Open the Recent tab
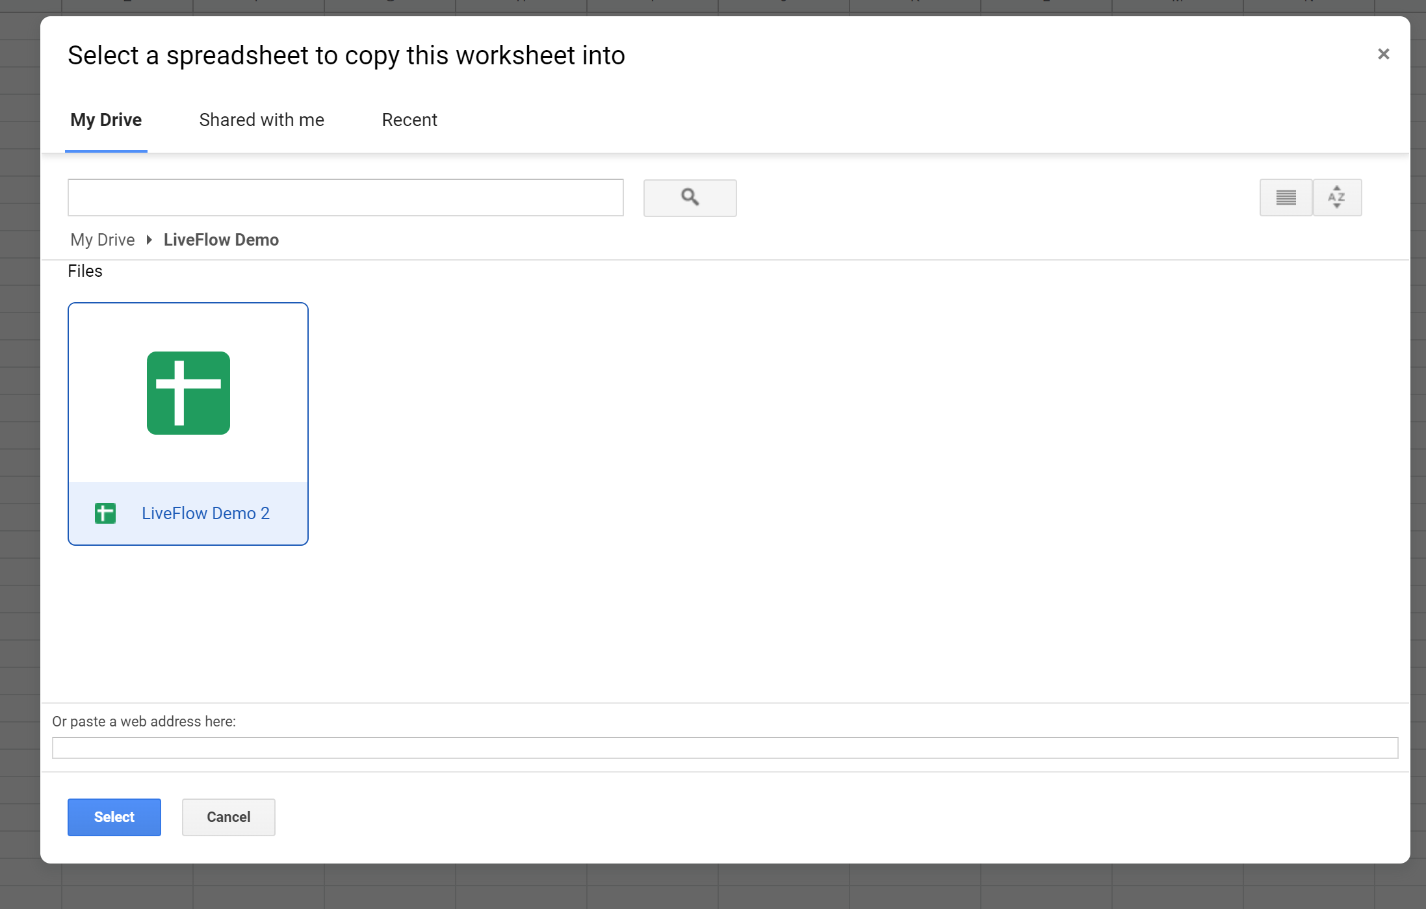Image resolution: width=1426 pixels, height=909 pixels. click(409, 120)
